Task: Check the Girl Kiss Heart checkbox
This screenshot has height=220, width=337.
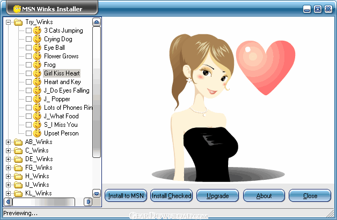Action: (x=28, y=73)
